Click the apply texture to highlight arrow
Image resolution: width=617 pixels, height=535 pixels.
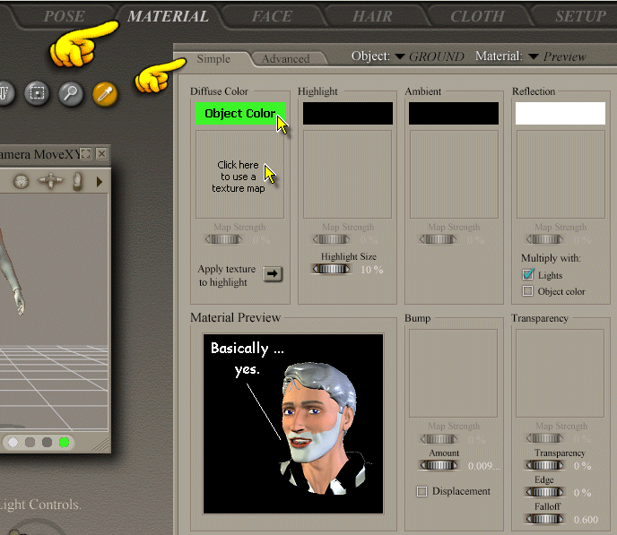274,274
